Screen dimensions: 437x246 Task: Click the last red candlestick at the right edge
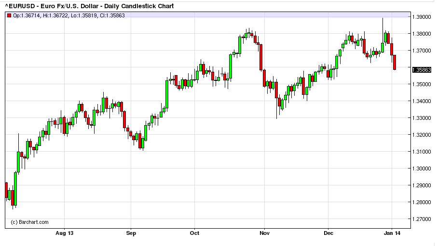395,62
